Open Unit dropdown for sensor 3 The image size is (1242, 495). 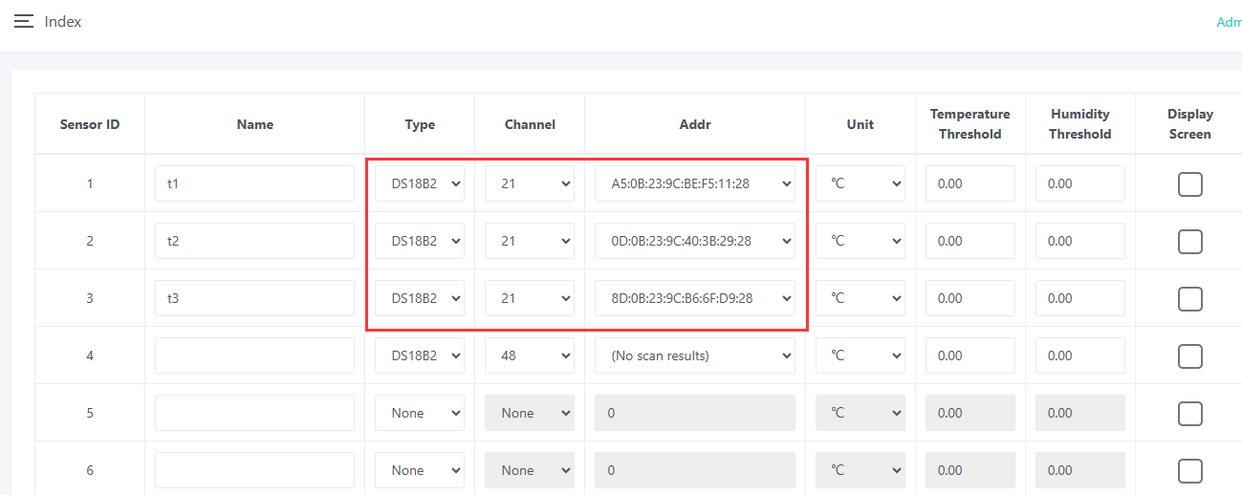[860, 298]
